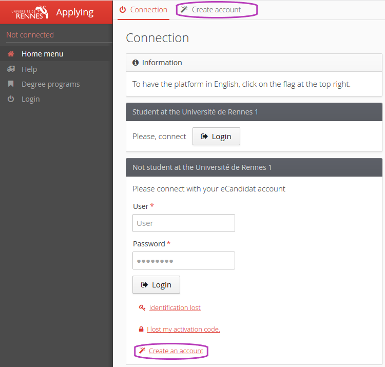Select the Password input field
The width and height of the screenshot is (385, 367).
pyautogui.click(x=184, y=261)
